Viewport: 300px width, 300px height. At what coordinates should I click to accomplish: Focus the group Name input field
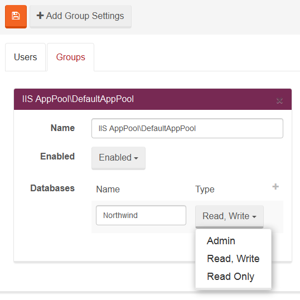pos(187,128)
